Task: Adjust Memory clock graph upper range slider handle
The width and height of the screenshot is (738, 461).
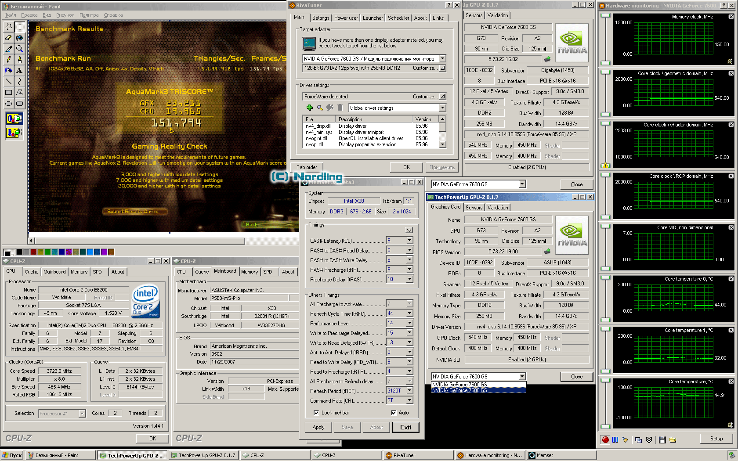Action: [606, 16]
